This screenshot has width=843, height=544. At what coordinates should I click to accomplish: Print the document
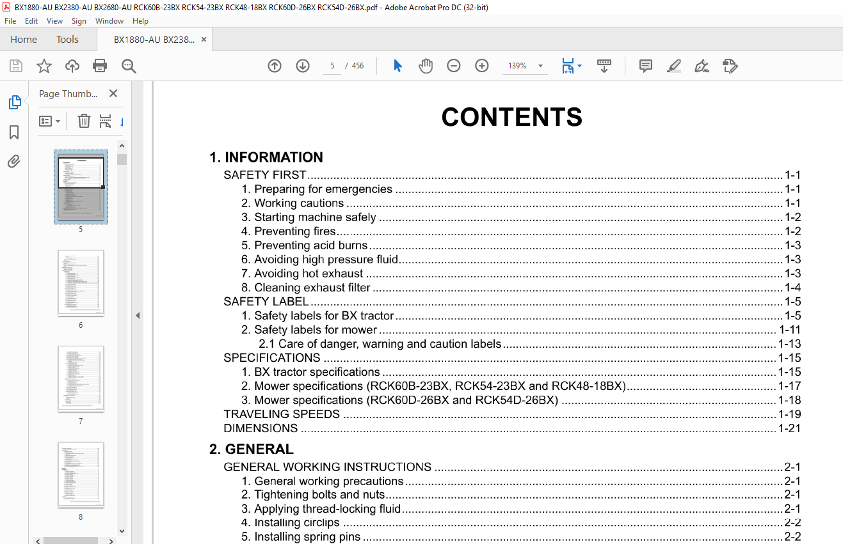coord(100,66)
